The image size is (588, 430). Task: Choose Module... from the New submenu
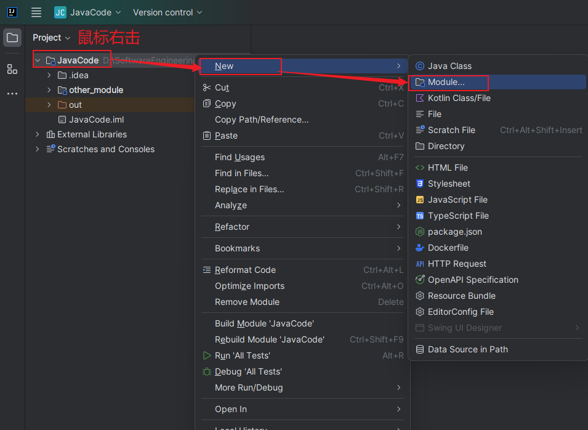(x=446, y=82)
